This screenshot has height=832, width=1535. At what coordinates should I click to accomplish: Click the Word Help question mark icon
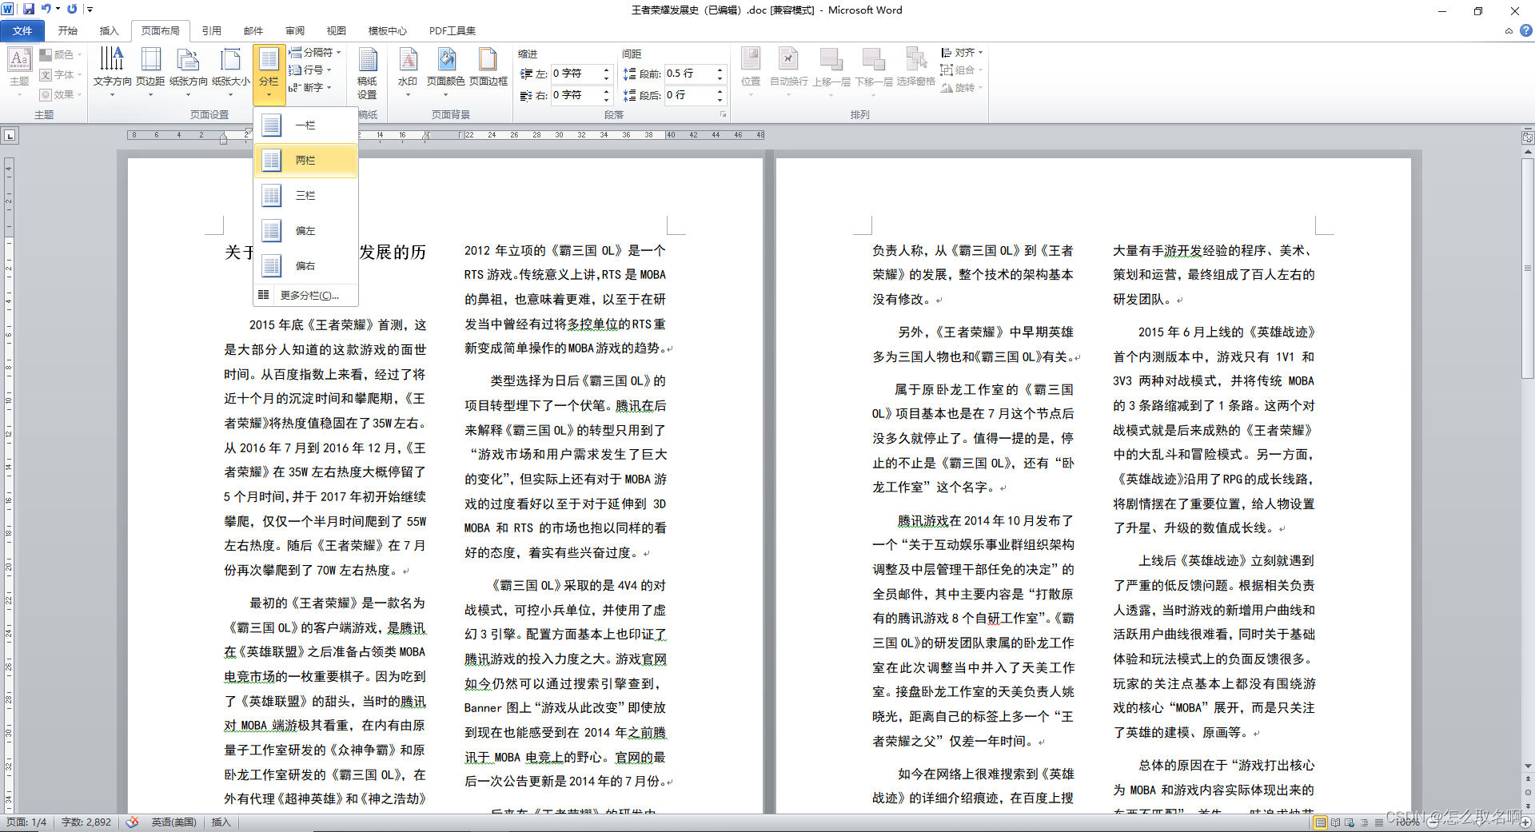pos(1525,30)
